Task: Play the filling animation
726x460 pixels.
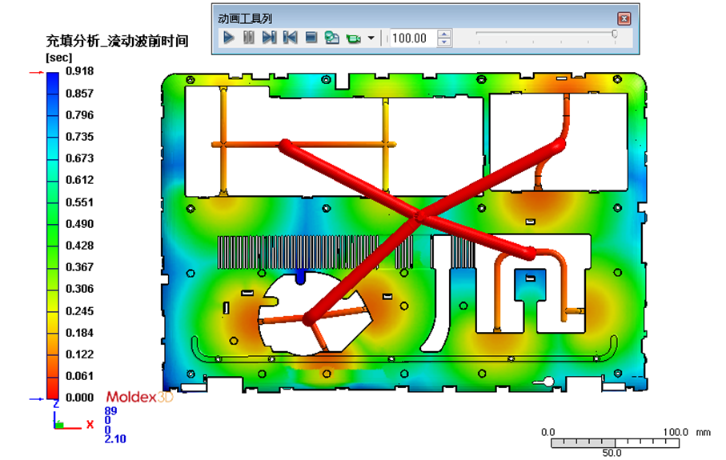Action: [229, 38]
